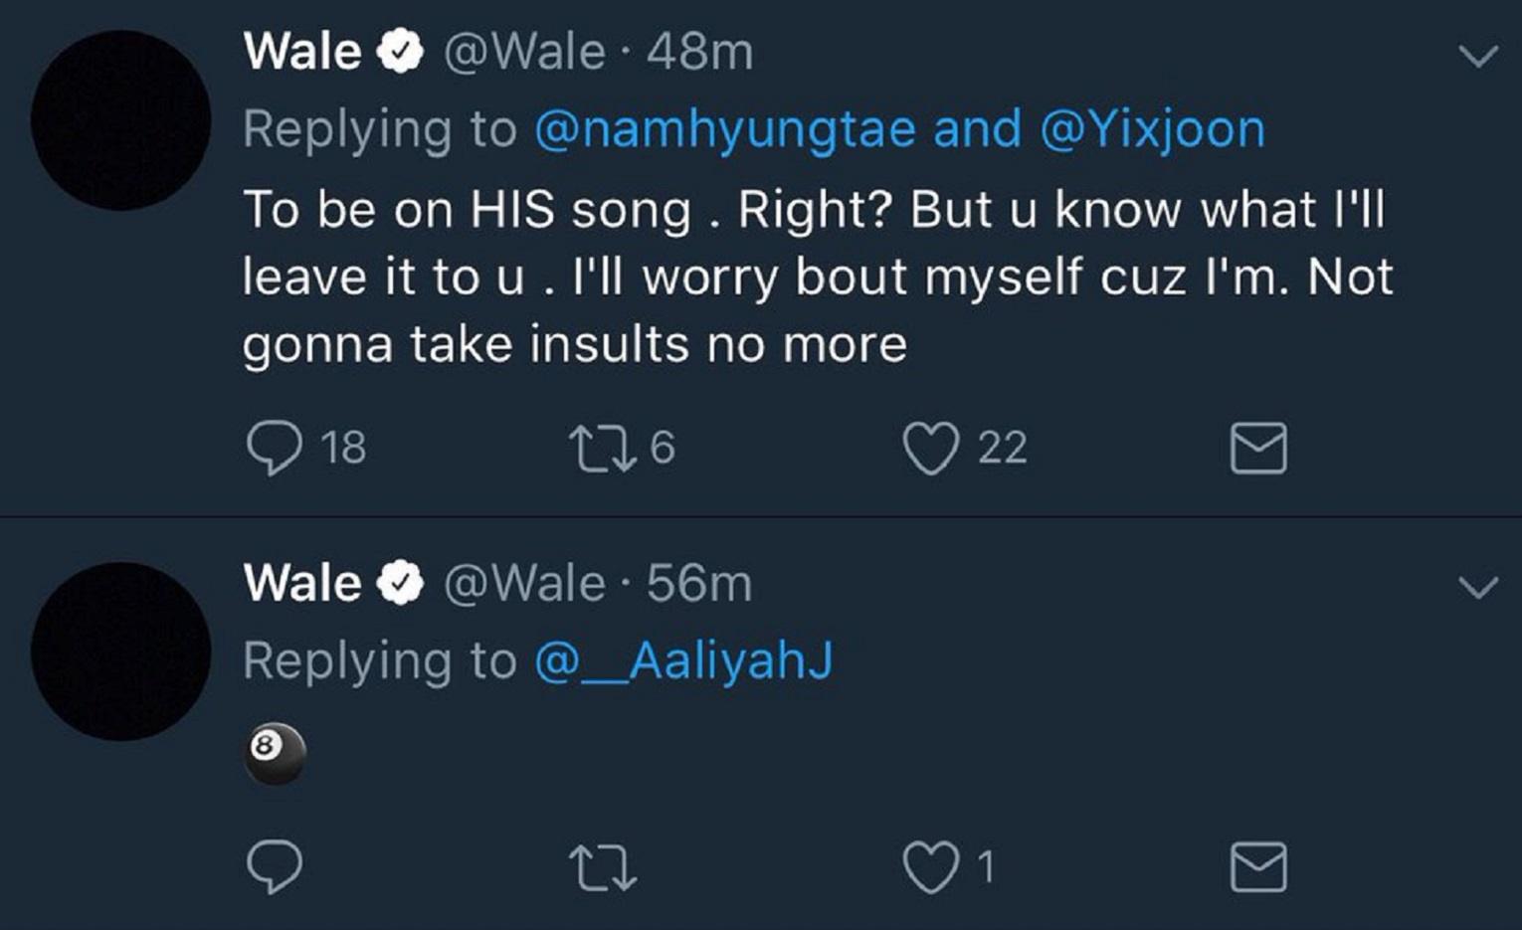Like the tweet with 22 likes
Screen dimensions: 1522x930
[x=931, y=448]
